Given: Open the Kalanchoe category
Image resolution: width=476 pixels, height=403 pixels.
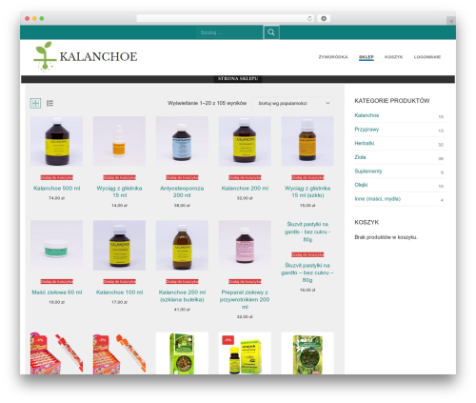Looking at the screenshot, I should click(367, 115).
